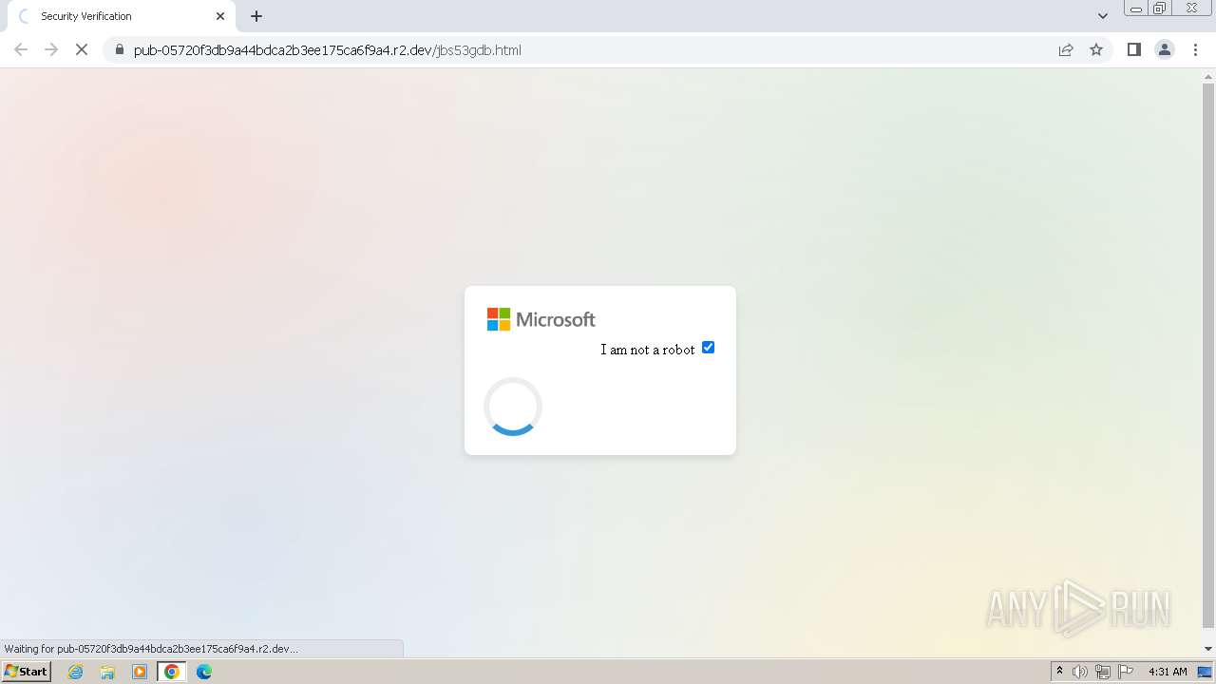
Task: Open the volume control in tray
Action: tap(1080, 672)
